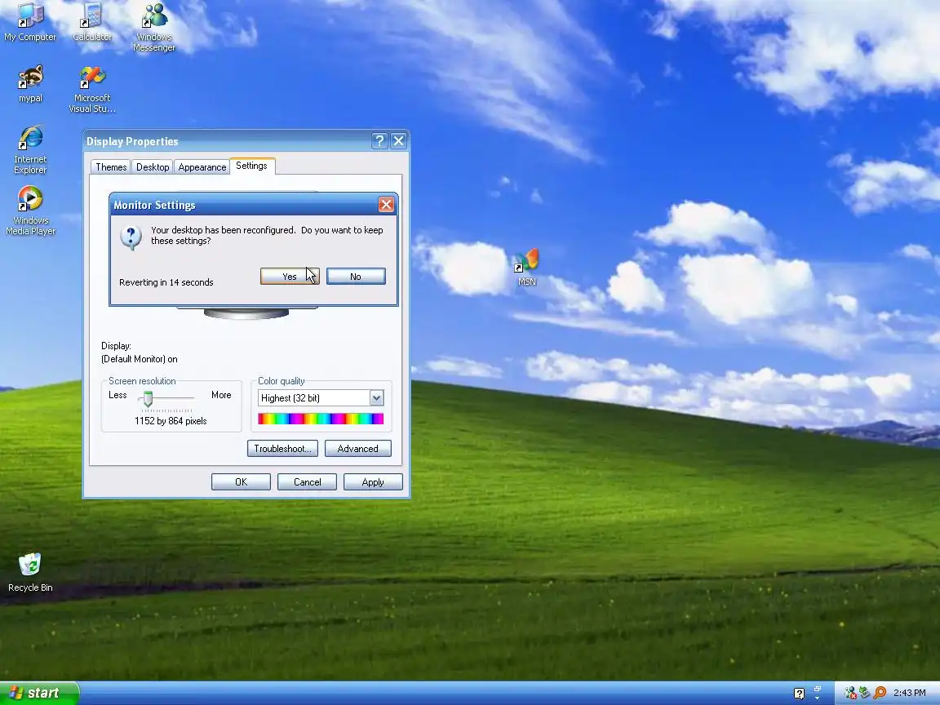Select the Settings tab

point(252,166)
